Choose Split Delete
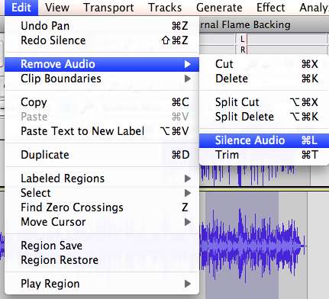Viewport: 329px width, 299px height. 264,117
